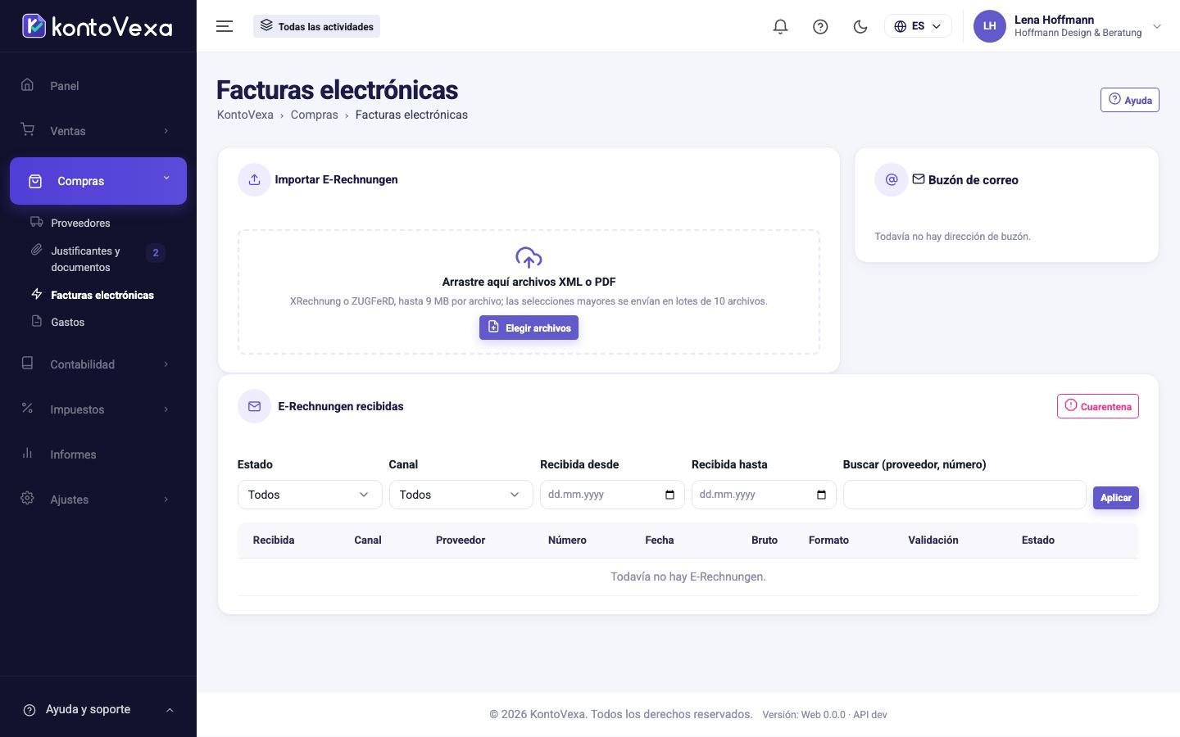Click the E-Rechnungen recibidas envelope icon

(254, 406)
